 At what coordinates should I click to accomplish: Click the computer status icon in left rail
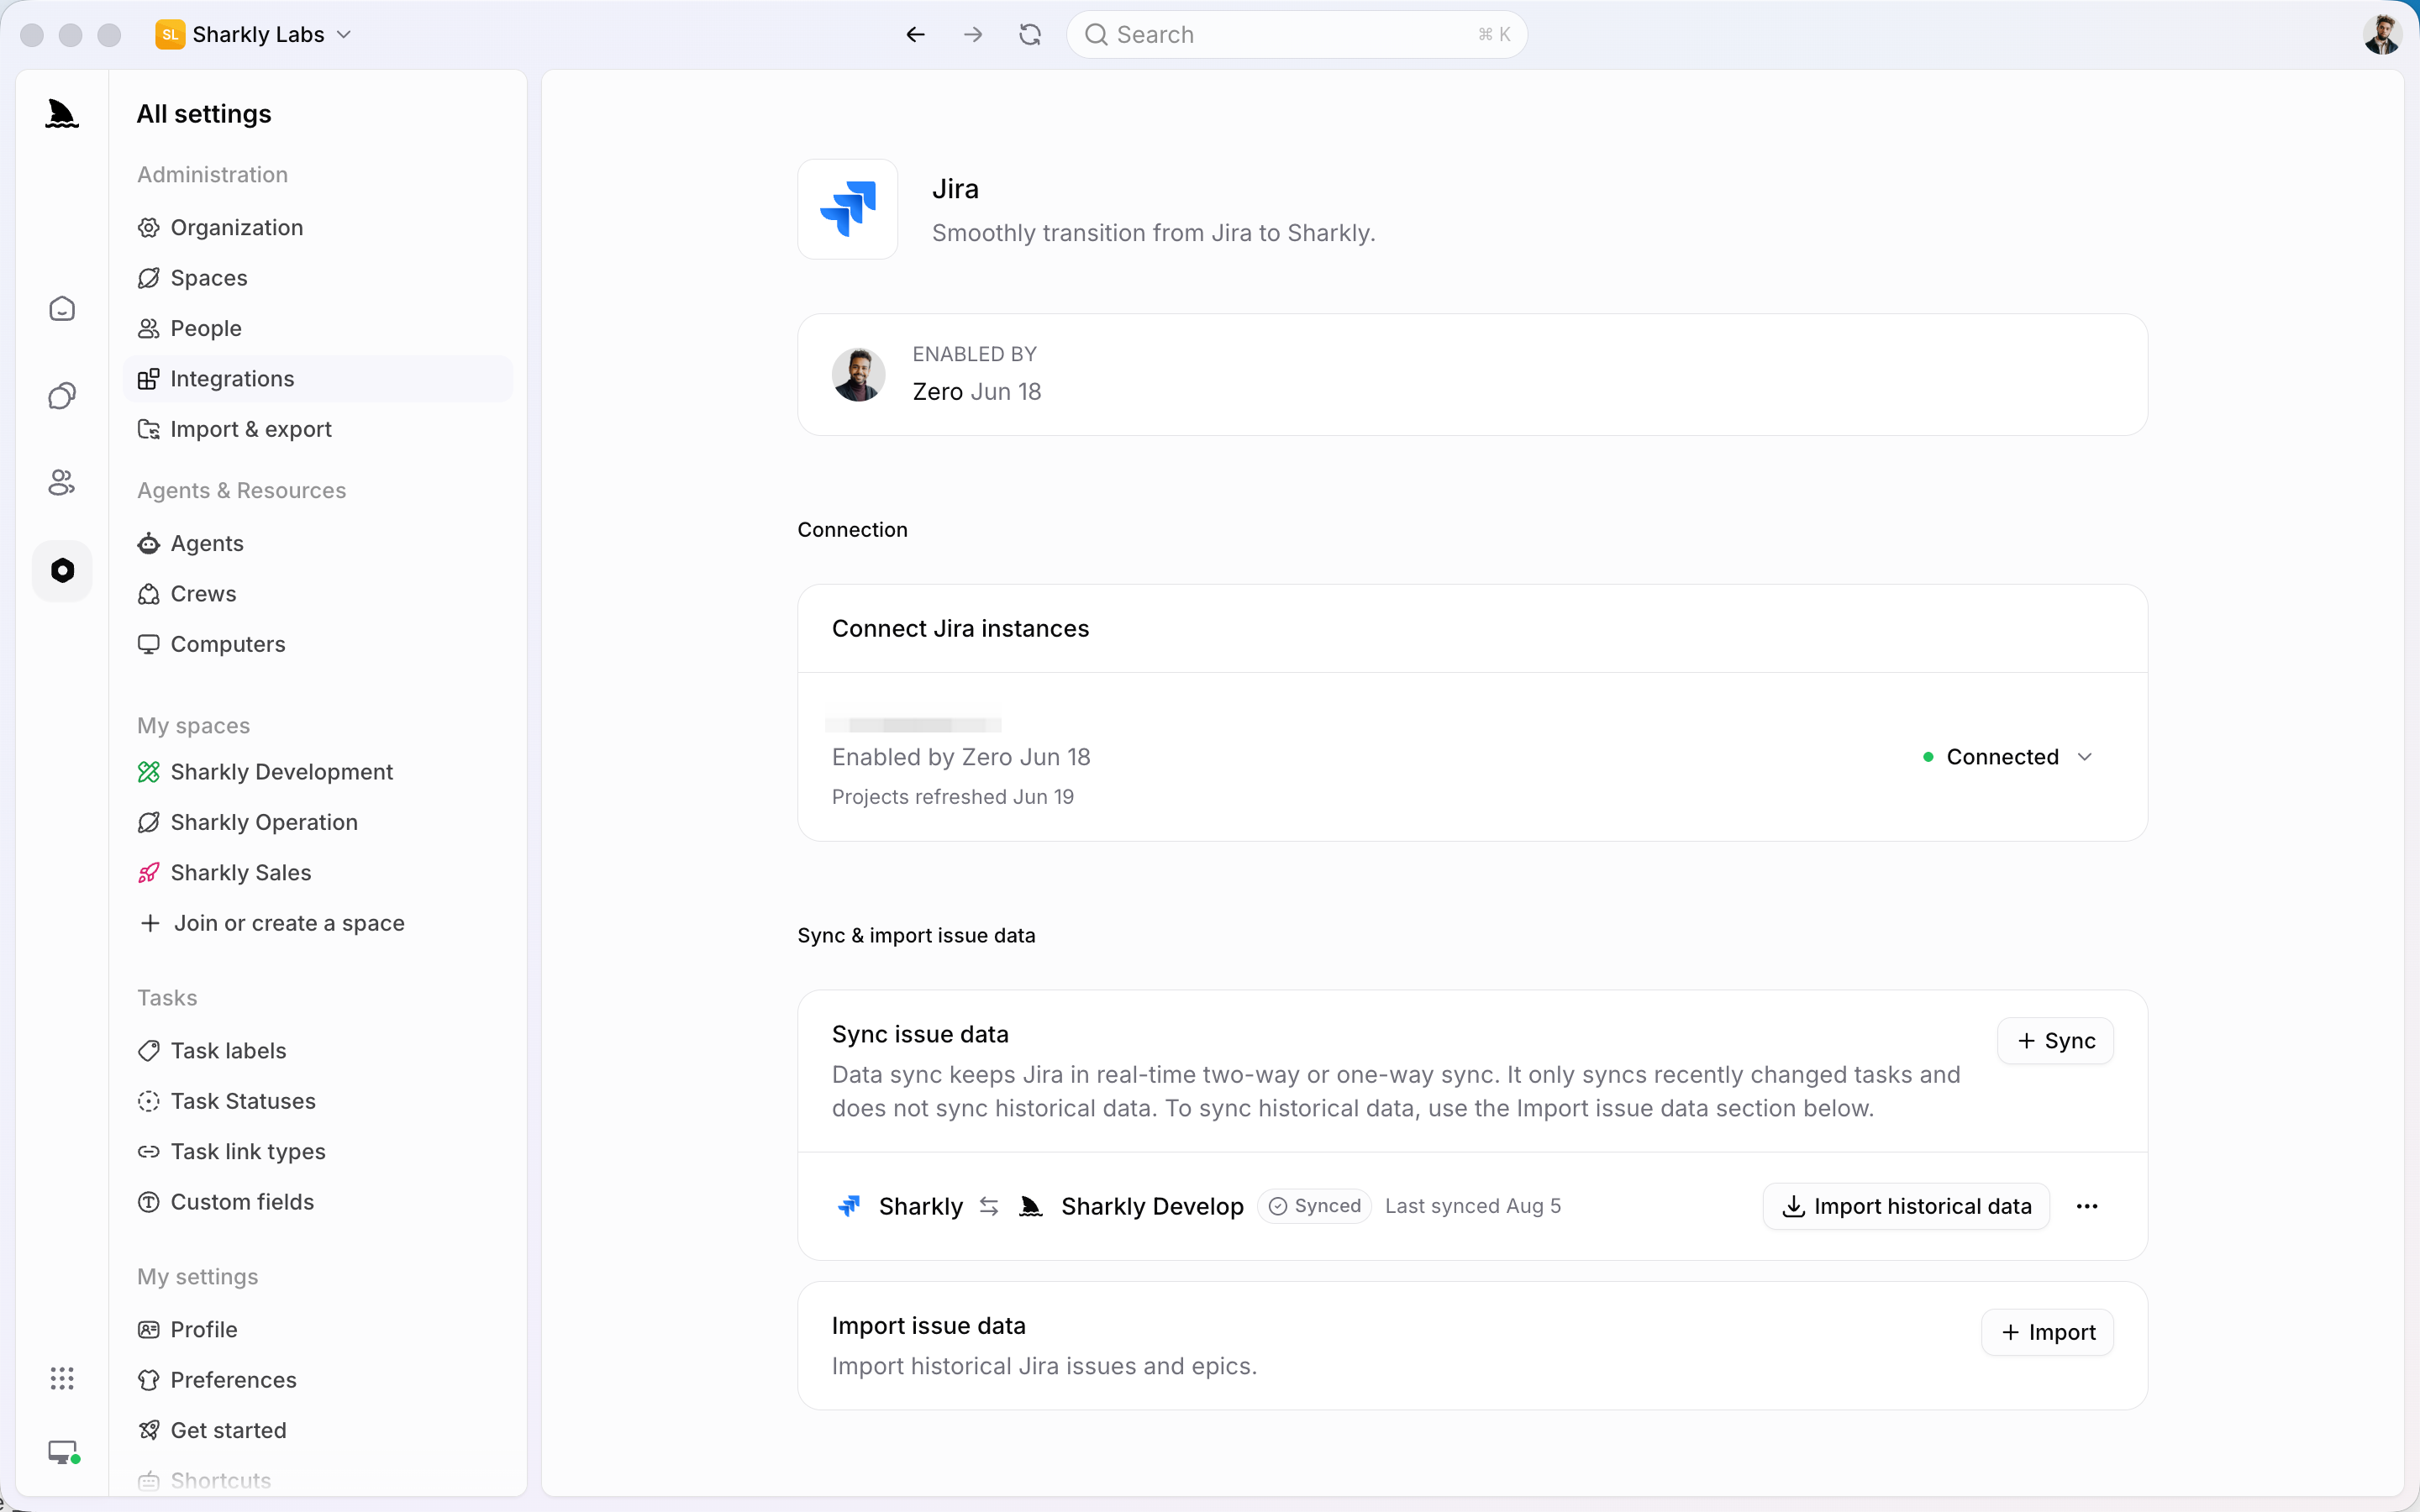pos(64,1453)
